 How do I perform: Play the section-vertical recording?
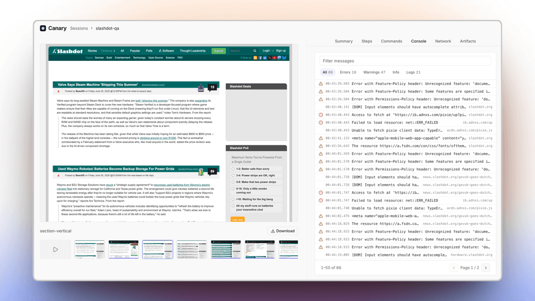click(x=55, y=250)
